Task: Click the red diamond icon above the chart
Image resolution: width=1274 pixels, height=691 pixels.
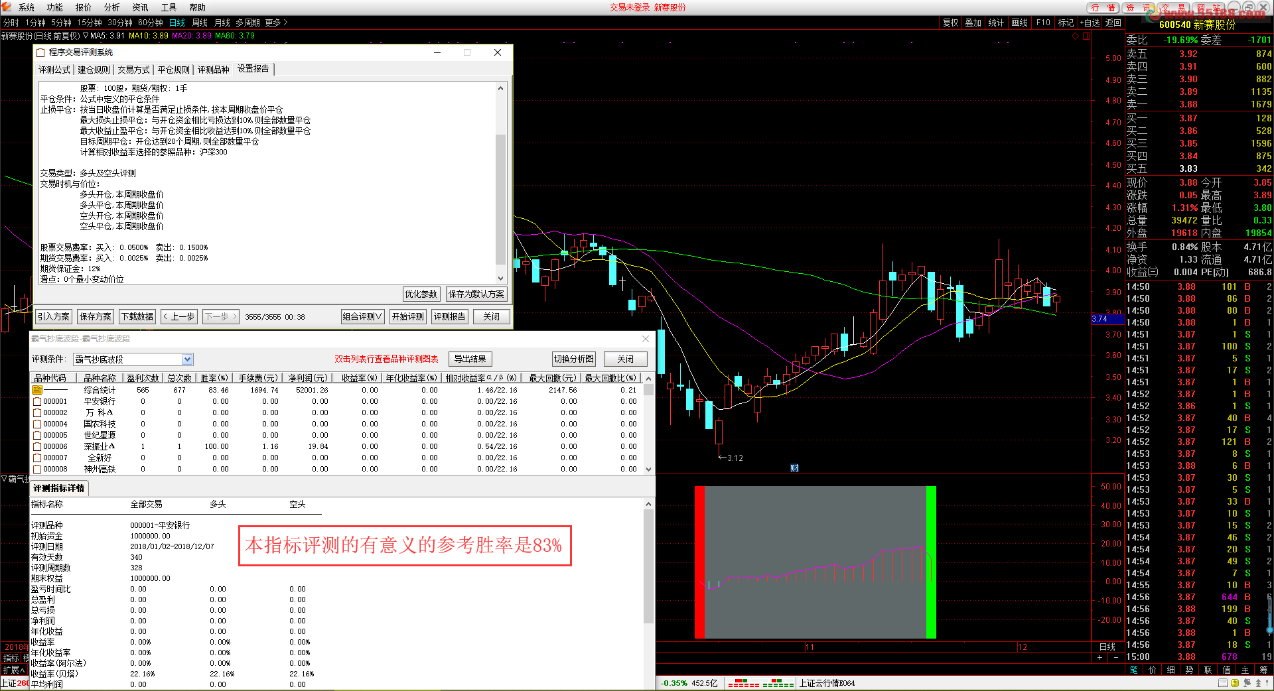Action: point(1075,36)
